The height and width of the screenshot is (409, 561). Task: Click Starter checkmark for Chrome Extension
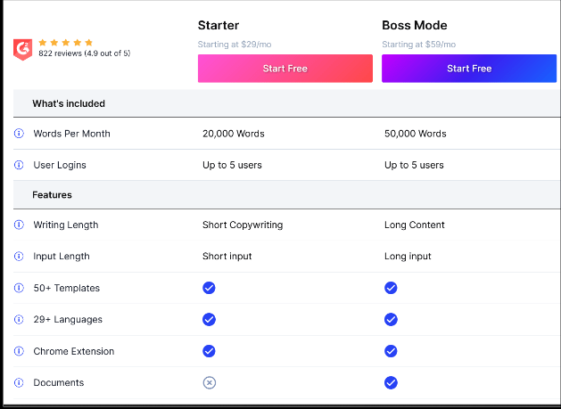[x=209, y=351]
